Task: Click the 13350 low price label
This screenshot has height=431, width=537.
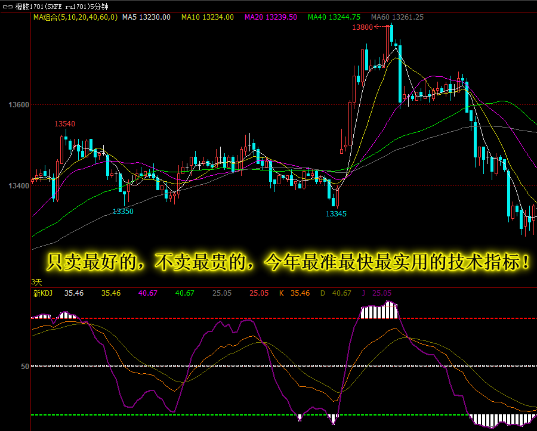Action: pyautogui.click(x=123, y=212)
